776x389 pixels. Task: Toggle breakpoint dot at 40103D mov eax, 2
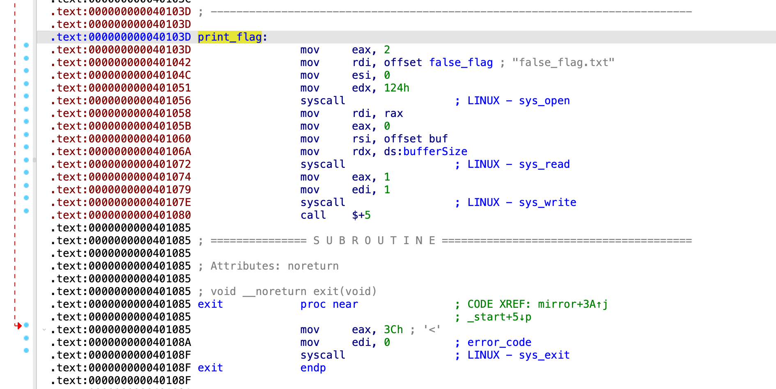click(x=26, y=45)
